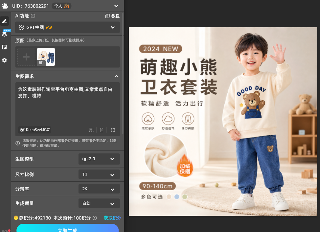Screen dimensions: 320x232
Task: Click the trash icon to clear prompt
Action: tap(102, 130)
